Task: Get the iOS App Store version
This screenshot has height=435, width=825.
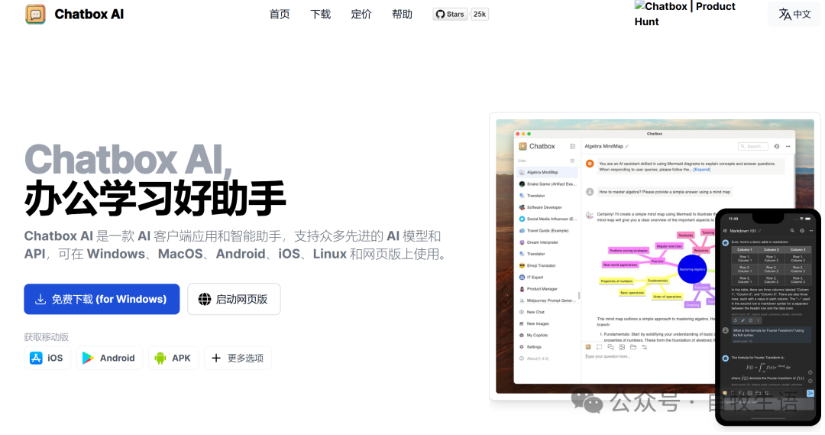Action: [x=47, y=358]
